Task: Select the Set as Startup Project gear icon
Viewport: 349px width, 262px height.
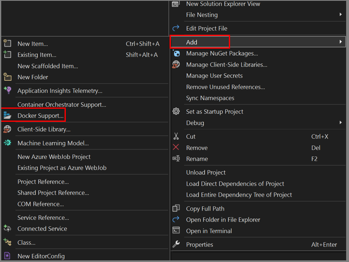Action: tap(176, 111)
